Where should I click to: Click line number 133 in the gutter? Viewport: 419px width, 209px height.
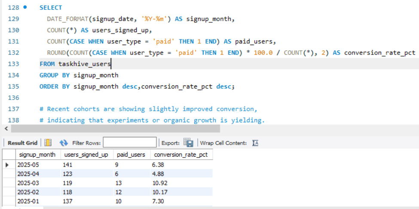click(x=13, y=64)
